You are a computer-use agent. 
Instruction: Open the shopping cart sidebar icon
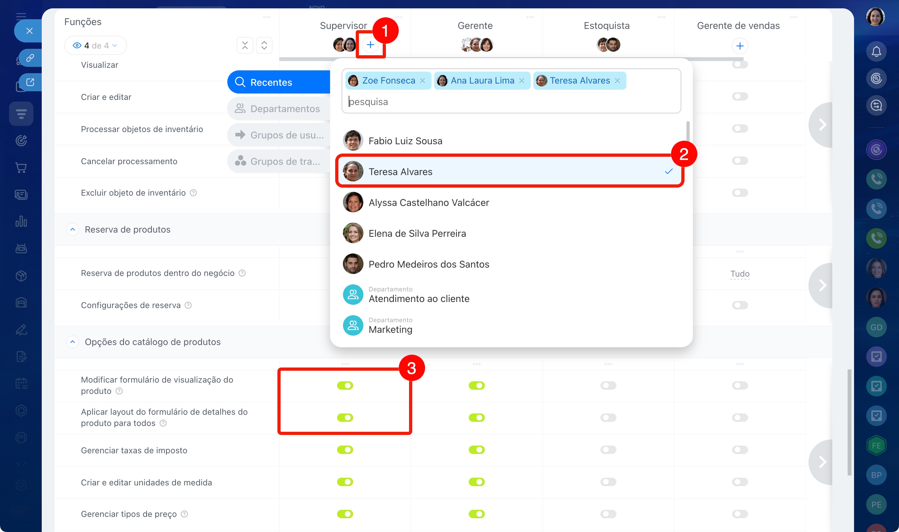(21, 167)
